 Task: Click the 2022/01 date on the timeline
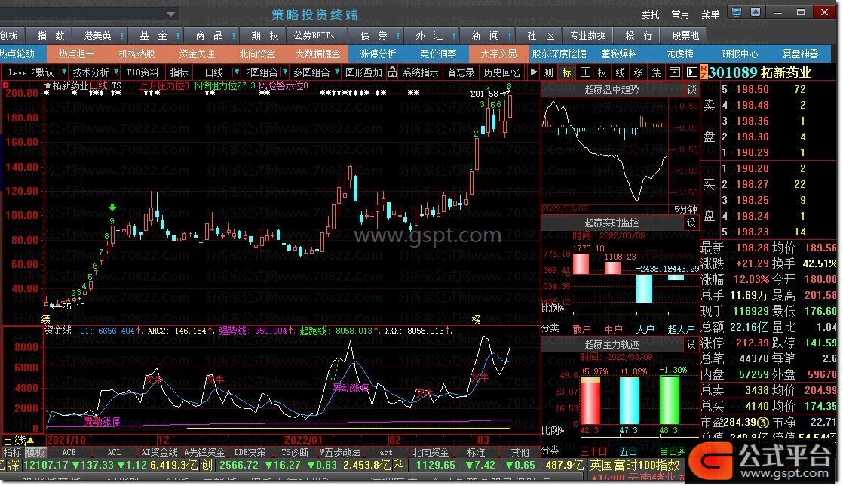(x=303, y=440)
